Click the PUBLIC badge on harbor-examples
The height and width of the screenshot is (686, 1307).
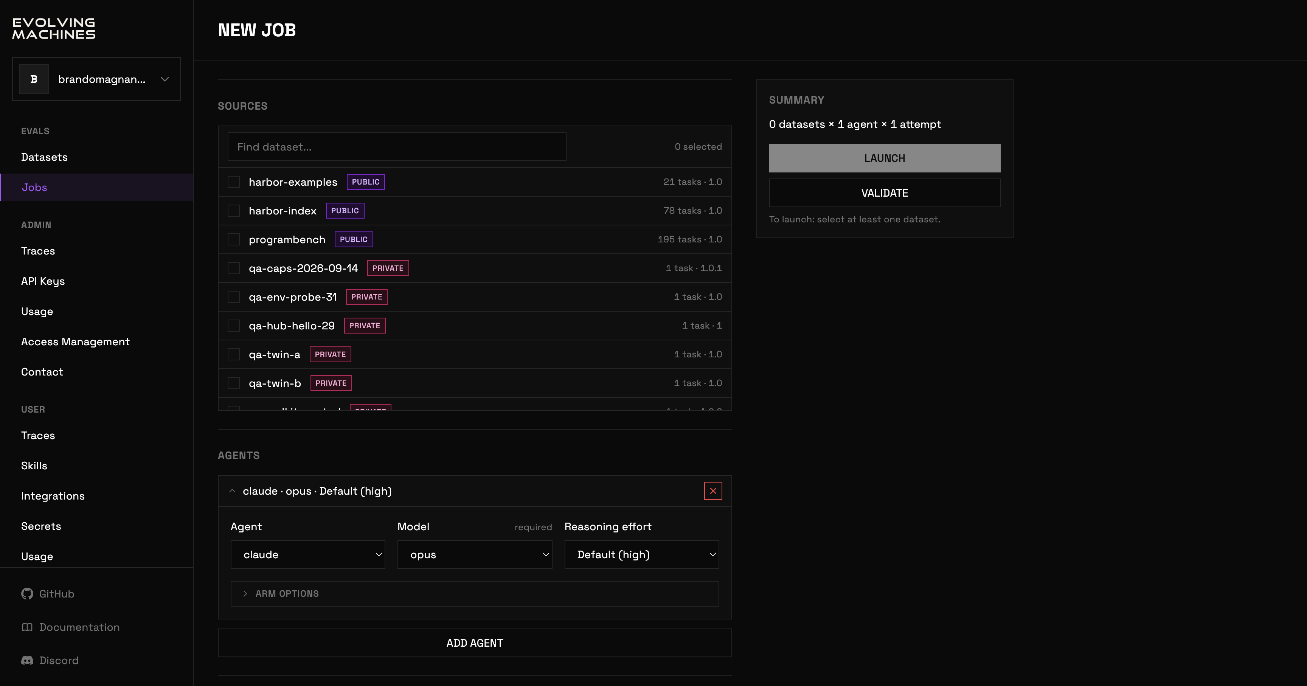click(x=366, y=182)
